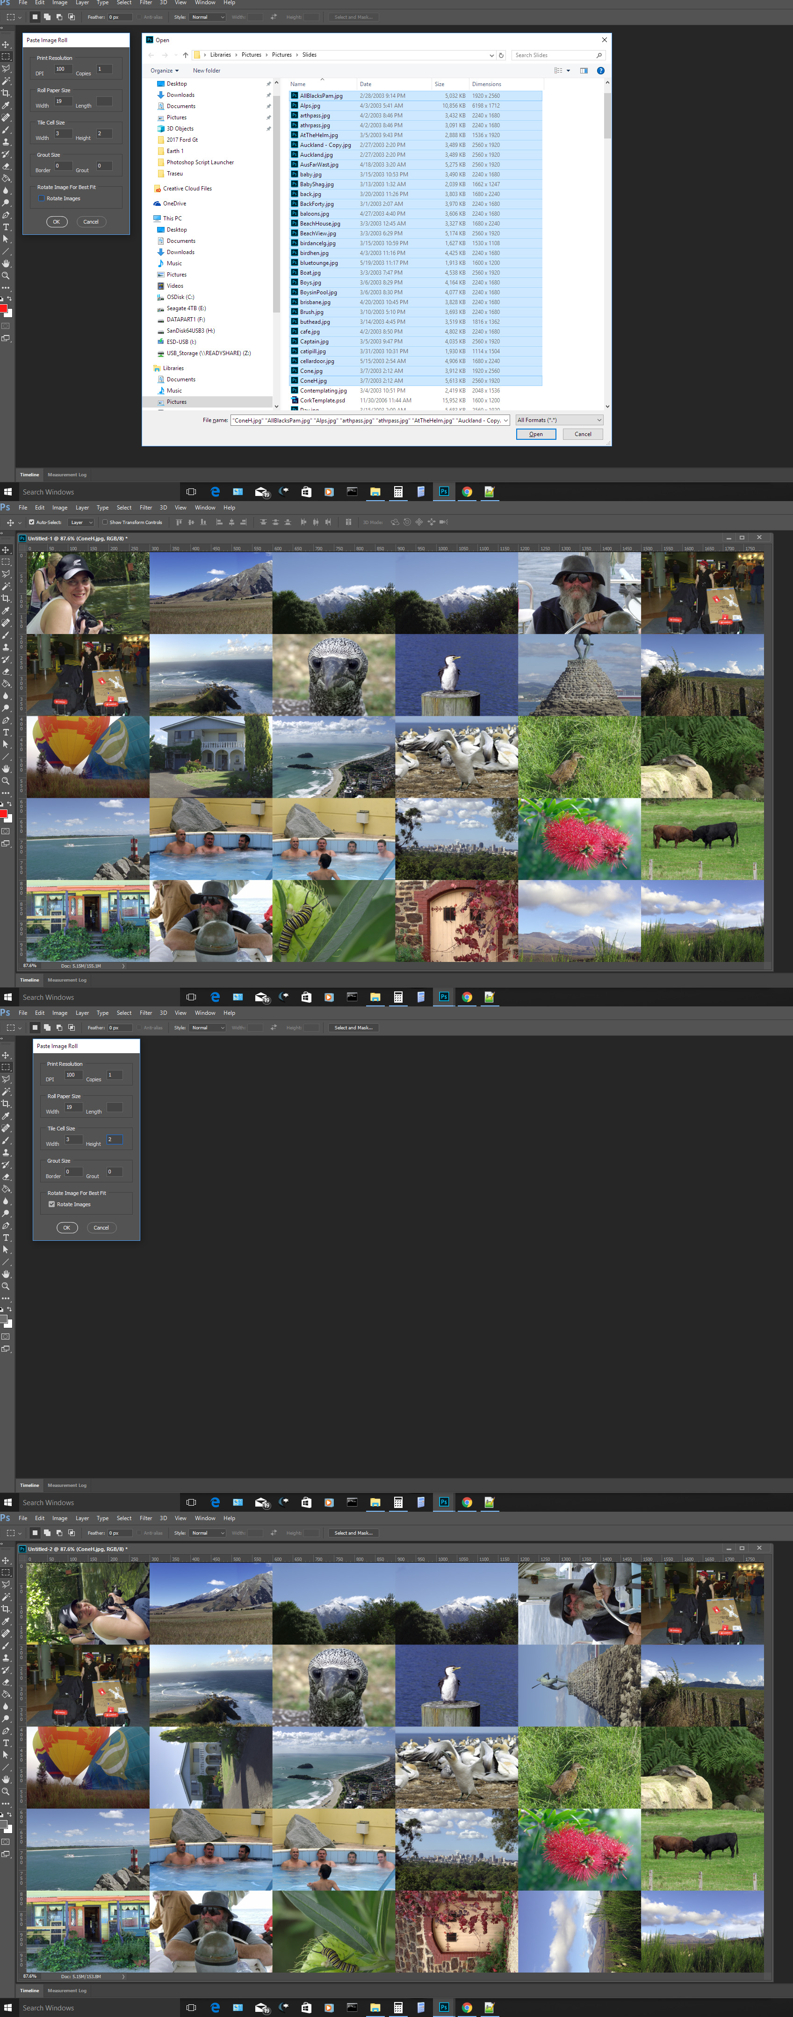Click OK in dialog with Rotate Images checked

pos(66,1227)
